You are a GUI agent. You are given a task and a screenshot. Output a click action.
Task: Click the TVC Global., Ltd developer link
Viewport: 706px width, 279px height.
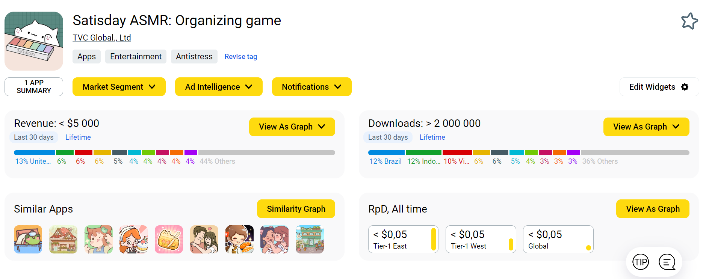[x=102, y=38]
